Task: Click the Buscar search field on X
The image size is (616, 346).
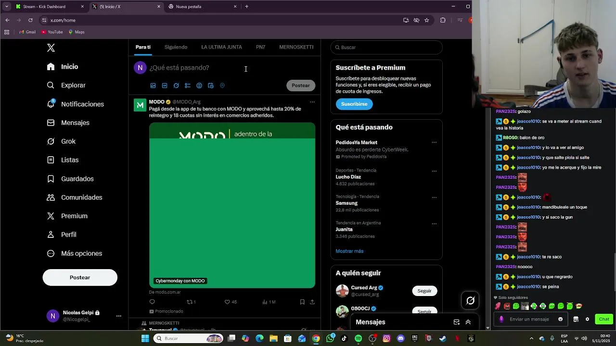Action: (386, 47)
